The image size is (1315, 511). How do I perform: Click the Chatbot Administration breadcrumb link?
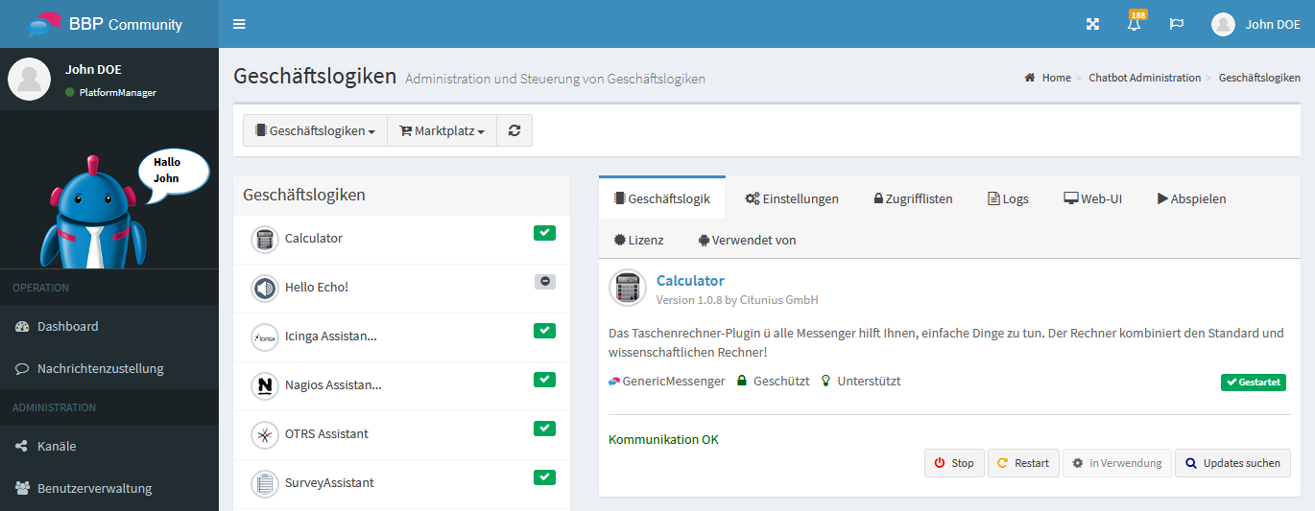pos(1144,78)
